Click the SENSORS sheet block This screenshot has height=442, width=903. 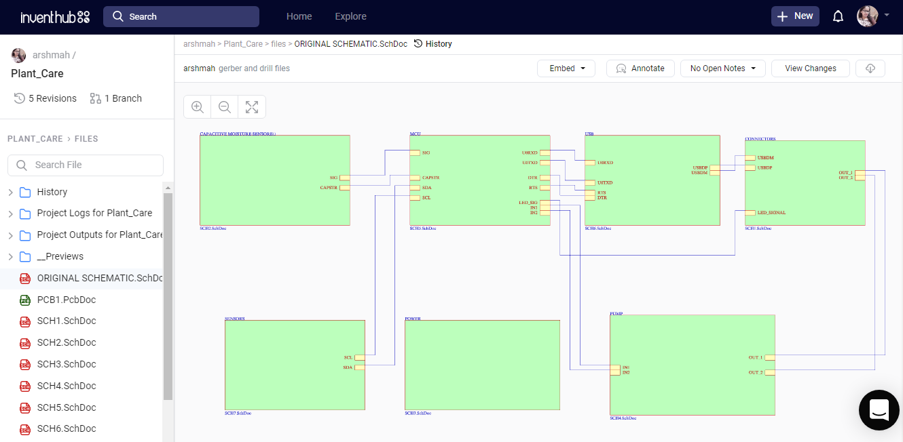pos(295,365)
